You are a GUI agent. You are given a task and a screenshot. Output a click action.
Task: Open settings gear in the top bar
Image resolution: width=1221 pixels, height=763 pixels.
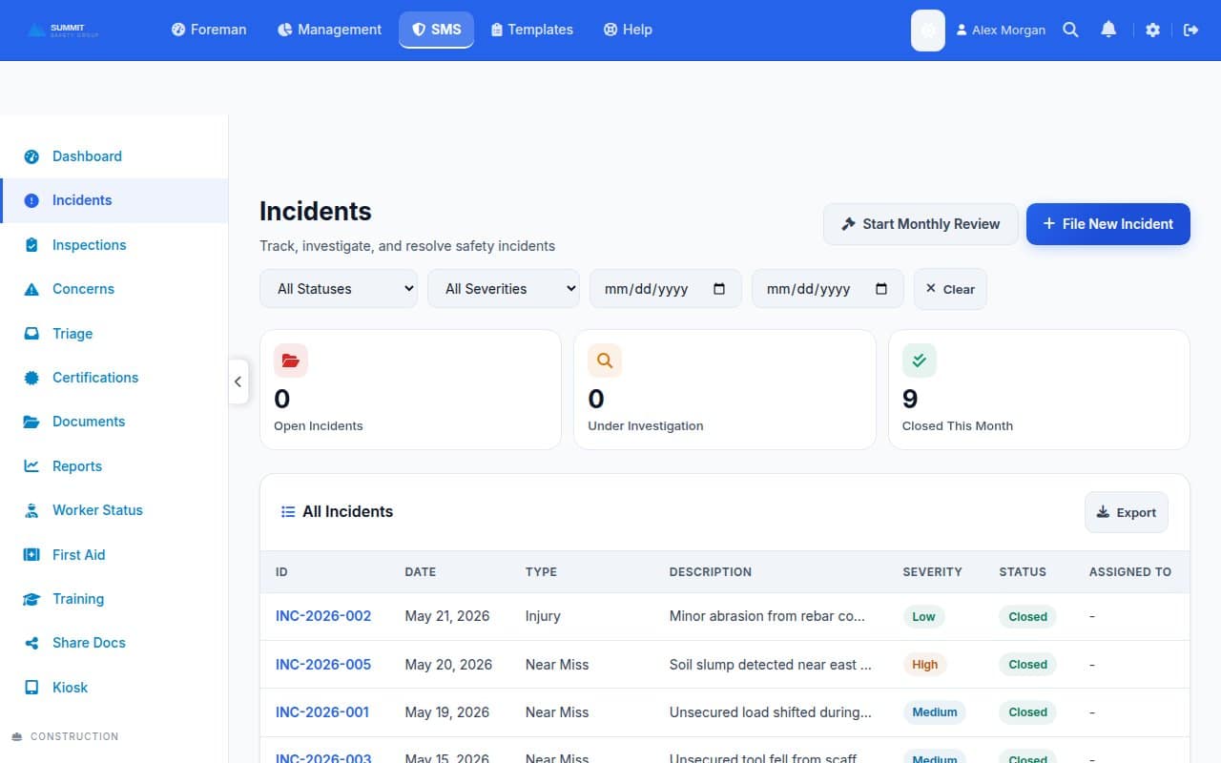tap(1152, 30)
